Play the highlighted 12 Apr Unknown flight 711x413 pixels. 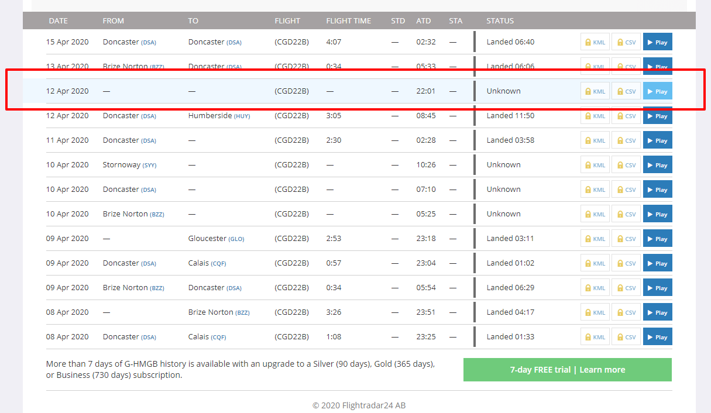tap(657, 91)
